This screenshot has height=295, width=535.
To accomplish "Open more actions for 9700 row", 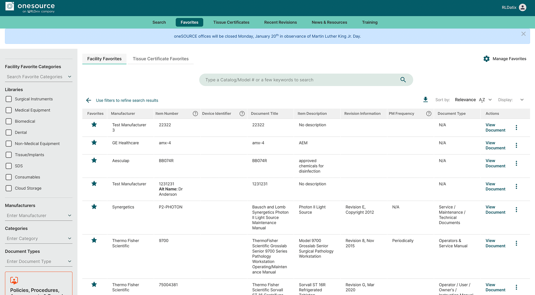I will tap(516, 243).
